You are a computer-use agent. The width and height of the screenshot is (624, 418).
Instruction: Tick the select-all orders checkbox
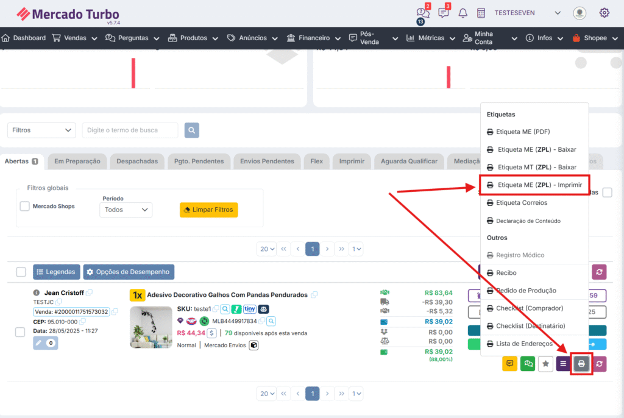(21, 272)
